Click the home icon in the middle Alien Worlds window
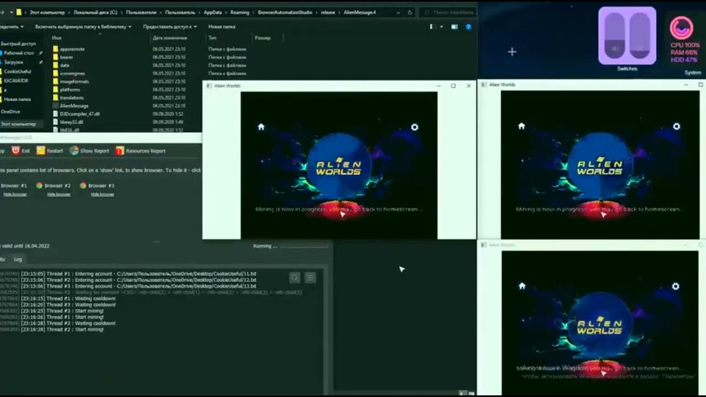This screenshot has height=397, width=706. coord(261,127)
